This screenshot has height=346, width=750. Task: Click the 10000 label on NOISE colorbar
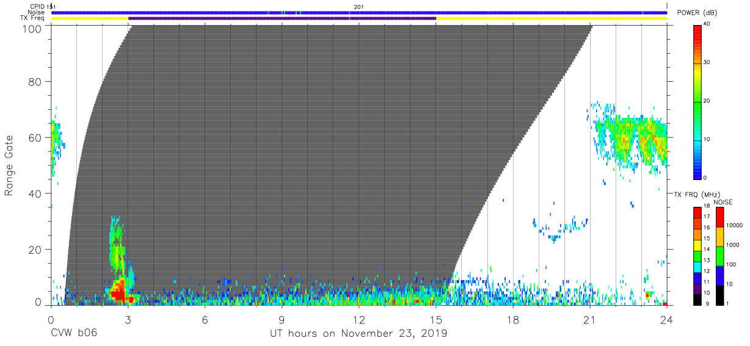[x=734, y=225]
